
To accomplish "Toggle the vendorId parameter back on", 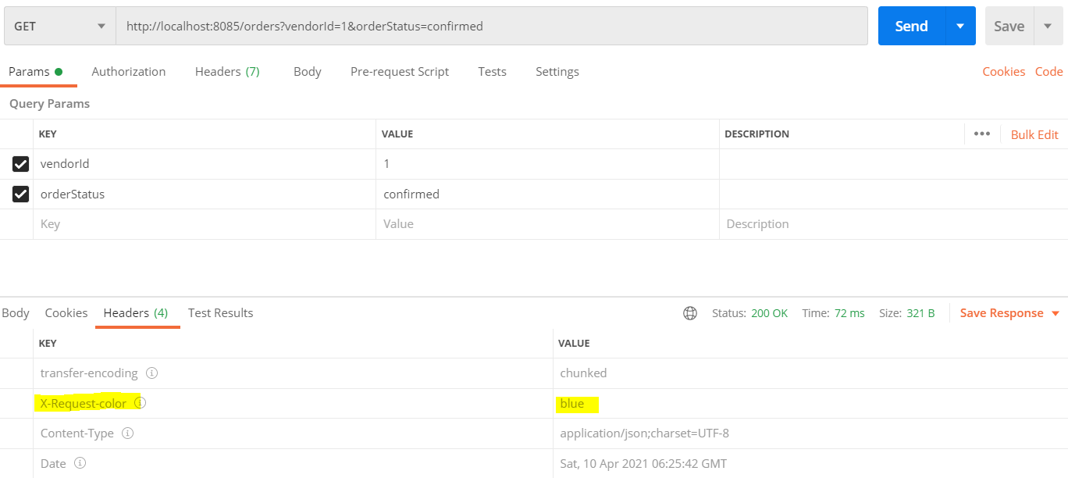I will pos(20,164).
